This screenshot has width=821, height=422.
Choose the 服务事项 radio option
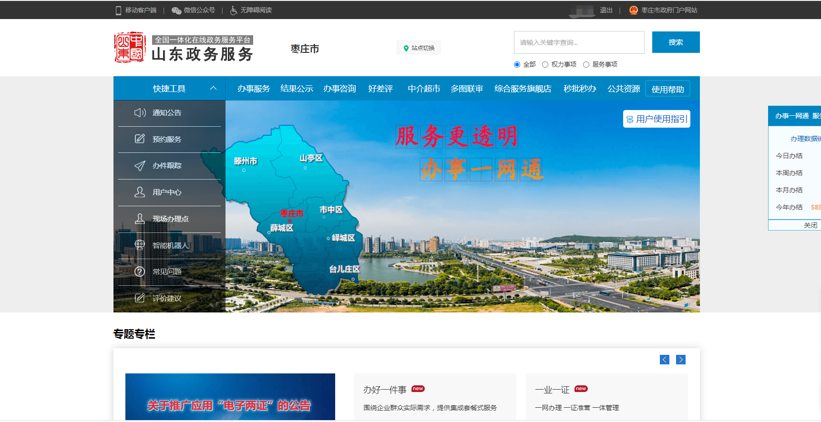point(586,65)
